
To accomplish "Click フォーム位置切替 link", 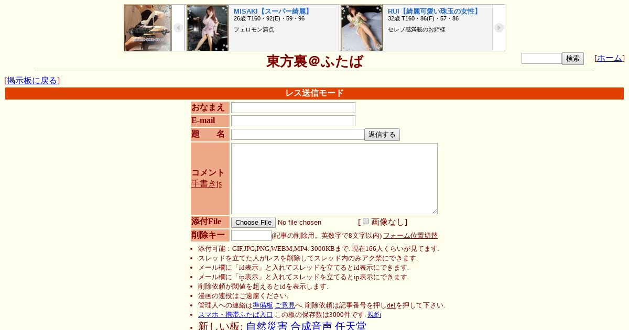I will click(410, 236).
